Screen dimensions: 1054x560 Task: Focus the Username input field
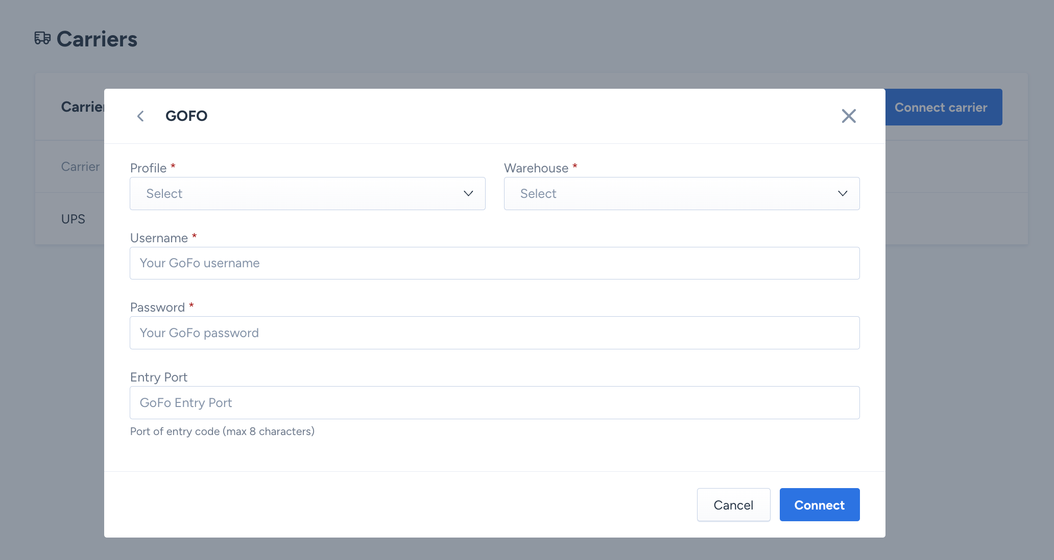495,263
